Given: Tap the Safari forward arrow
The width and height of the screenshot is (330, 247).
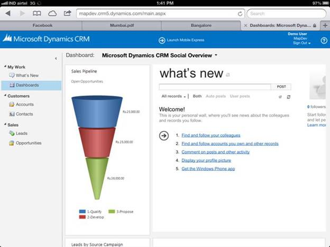Looking at the screenshot, I should pos(22,13).
